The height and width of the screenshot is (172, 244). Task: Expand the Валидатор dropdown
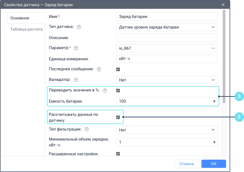click(x=167, y=80)
